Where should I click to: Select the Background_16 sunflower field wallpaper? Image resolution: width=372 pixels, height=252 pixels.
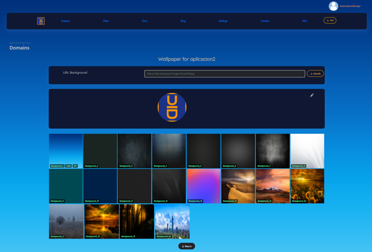[307, 186]
